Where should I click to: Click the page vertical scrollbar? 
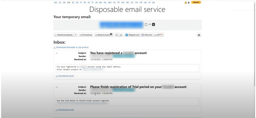click(255, 44)
